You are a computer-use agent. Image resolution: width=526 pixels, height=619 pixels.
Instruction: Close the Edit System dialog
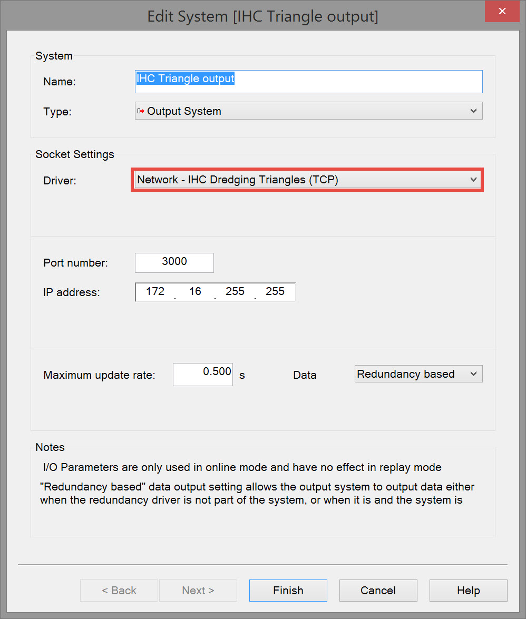pyautogui.click(x=503, y=11)
